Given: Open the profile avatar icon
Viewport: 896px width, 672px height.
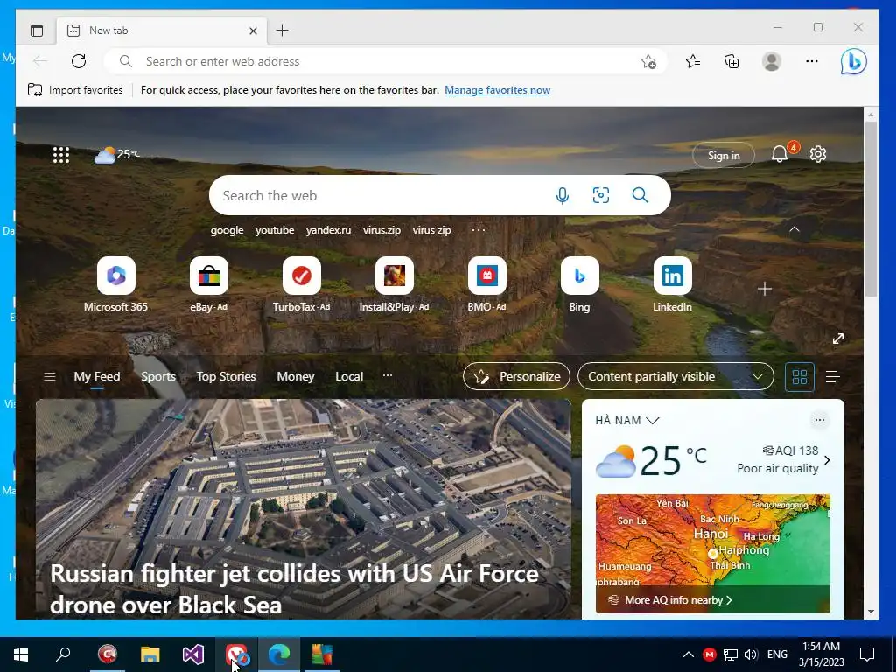Looking at the screenshot, I should point(772,61).
